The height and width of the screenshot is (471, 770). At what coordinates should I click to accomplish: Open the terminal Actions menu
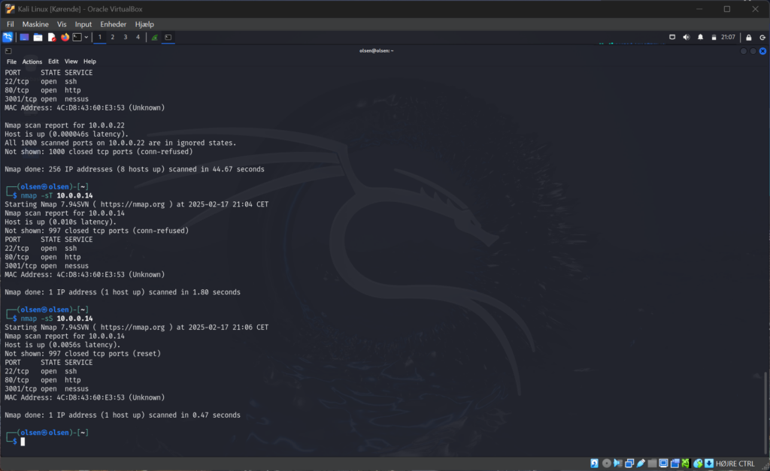click(x=32, y=62)
